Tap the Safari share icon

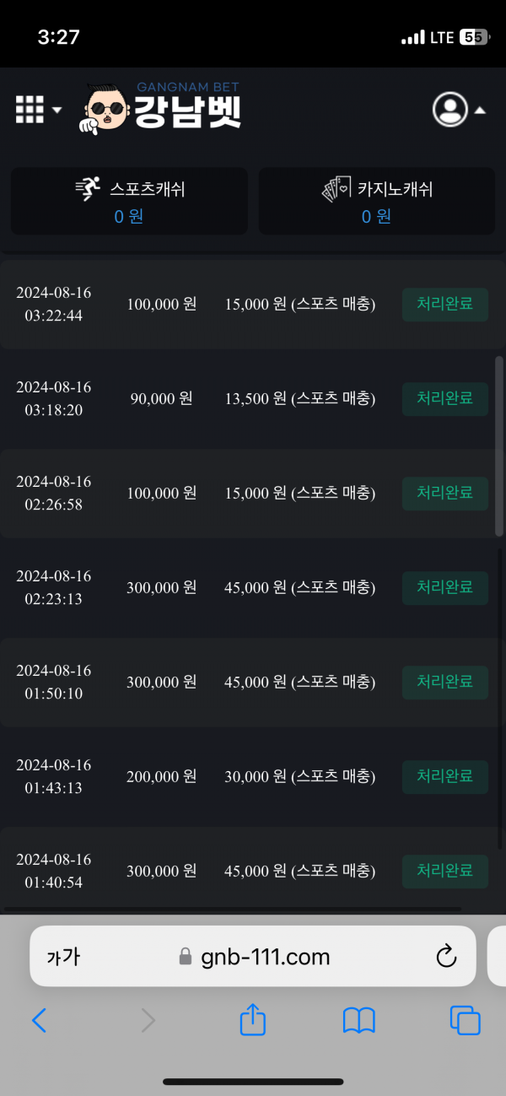253,1021
